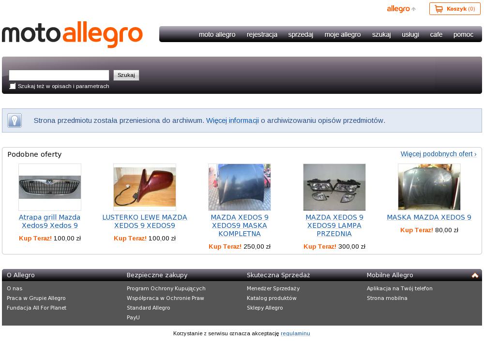Open the Mazda grill thumbnail image
The width and height of the screenshot is (484, 343).
(x=50, y=187)
